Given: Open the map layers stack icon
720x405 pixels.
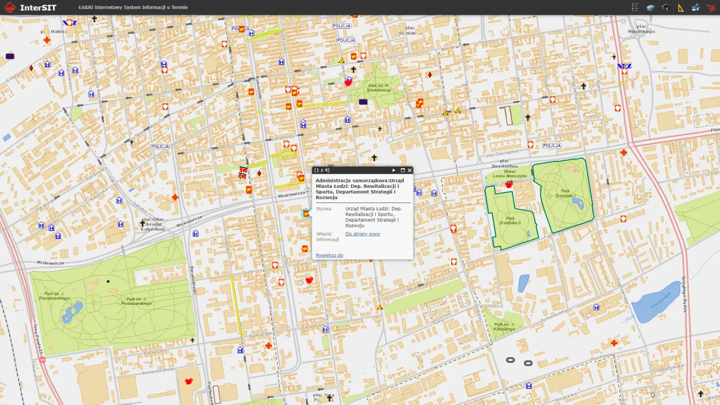Looking at the screenshot, I should point(650,7).
